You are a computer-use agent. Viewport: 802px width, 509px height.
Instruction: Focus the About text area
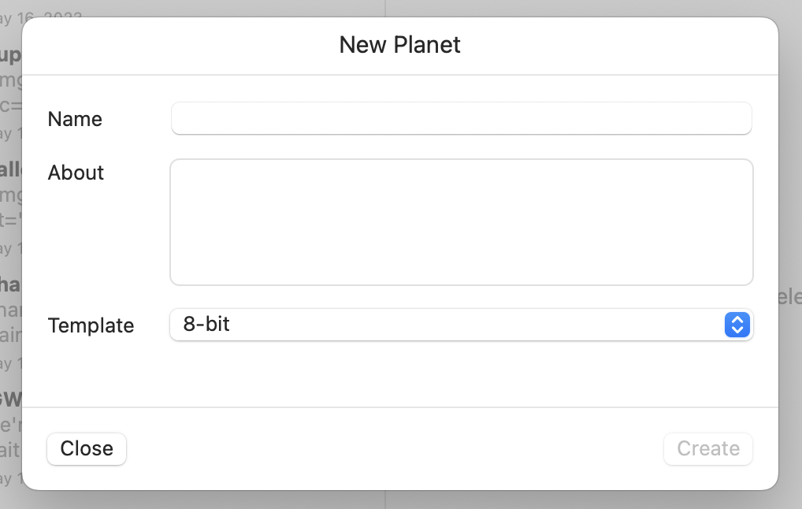[461, 222]
